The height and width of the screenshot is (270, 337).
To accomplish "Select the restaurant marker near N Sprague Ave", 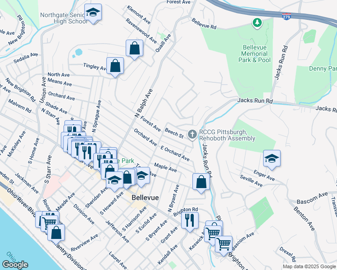I will point(87,150).
